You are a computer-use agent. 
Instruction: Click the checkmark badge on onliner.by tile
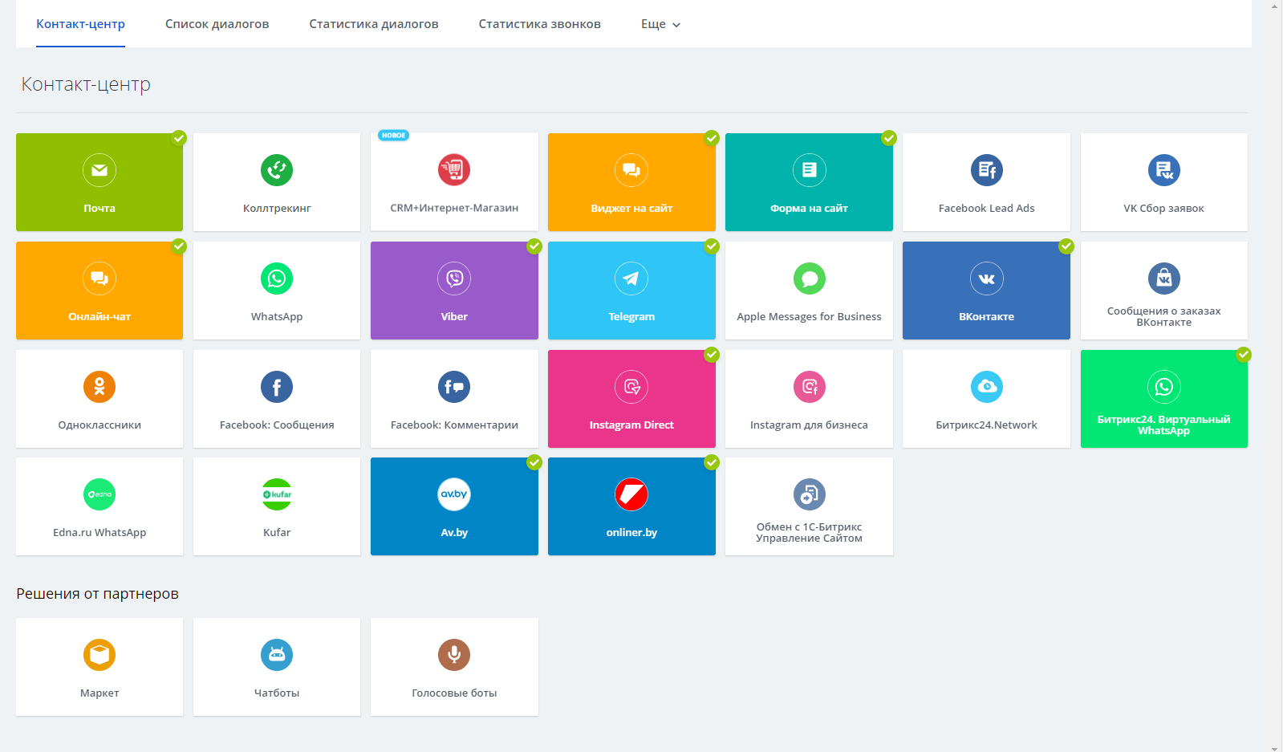click(712, 462)
